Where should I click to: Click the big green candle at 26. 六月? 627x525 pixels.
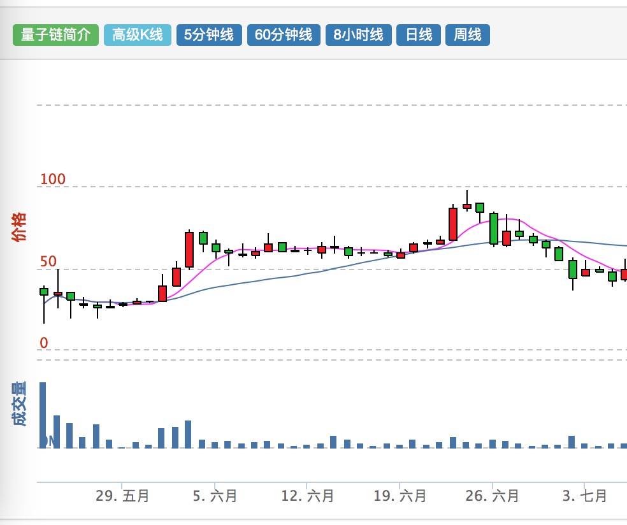[494, 229]
